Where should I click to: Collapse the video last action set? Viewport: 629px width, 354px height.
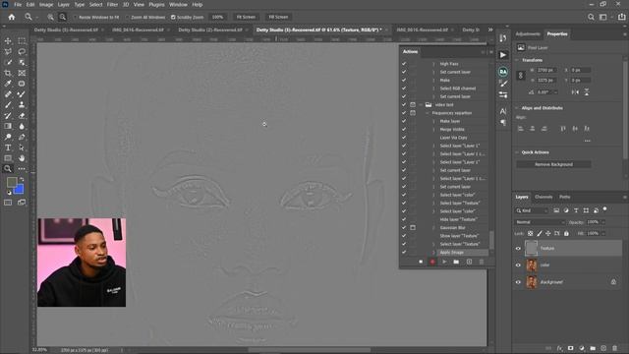(421, 105)
